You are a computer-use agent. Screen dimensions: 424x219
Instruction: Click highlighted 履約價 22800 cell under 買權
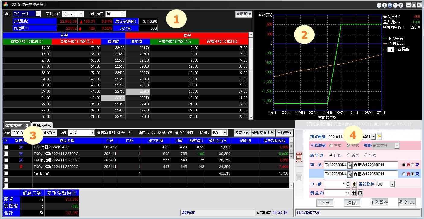(x=113, y=98)
